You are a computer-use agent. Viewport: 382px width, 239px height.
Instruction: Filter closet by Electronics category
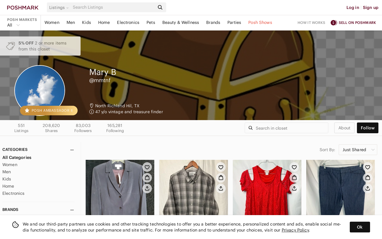[x=13, y=193]
